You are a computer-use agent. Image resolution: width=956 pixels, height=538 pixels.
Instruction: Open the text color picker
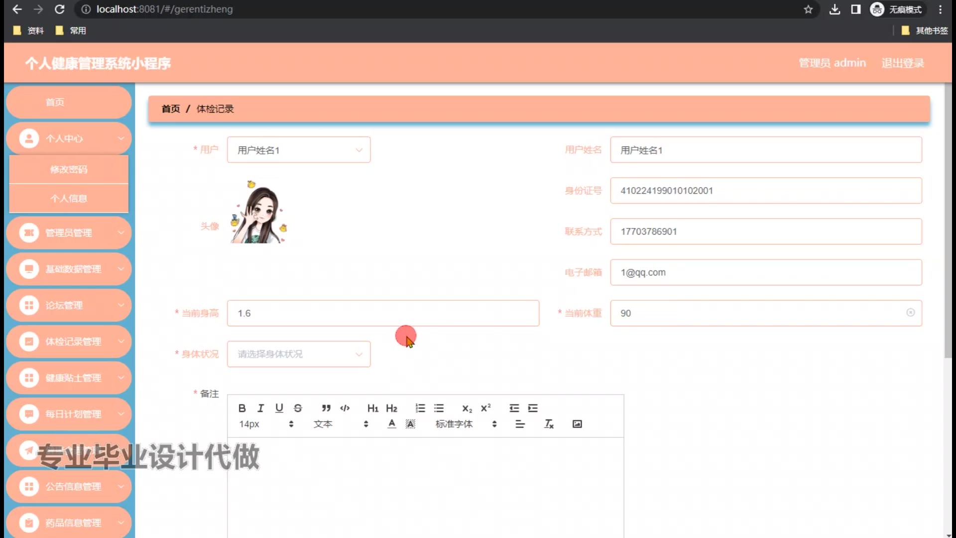(x=392, y=424)
